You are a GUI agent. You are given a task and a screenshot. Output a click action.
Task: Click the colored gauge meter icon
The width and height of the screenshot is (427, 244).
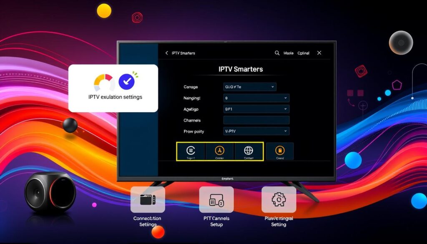[104, 82]
